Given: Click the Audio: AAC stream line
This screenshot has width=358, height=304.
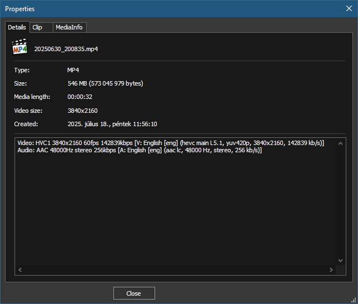Looking at the screenshot, I should click(140, 150).
